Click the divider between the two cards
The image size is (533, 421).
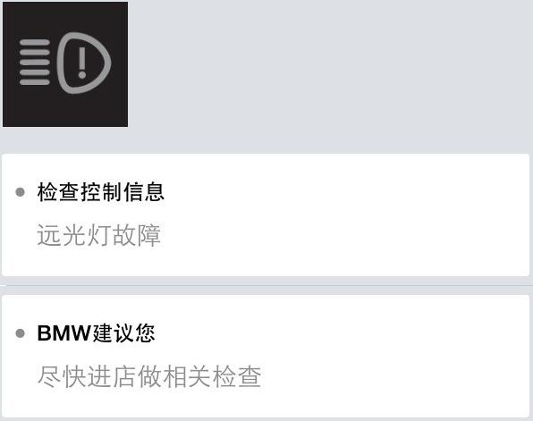pyautogui.click(x=266, y=285)
